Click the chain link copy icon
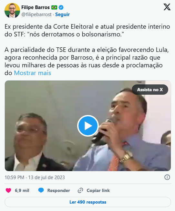Screen dimensions: 175x211 (80, 190)
